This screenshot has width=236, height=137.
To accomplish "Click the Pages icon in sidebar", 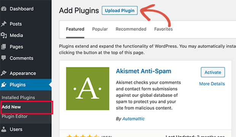I will (3, 47).
